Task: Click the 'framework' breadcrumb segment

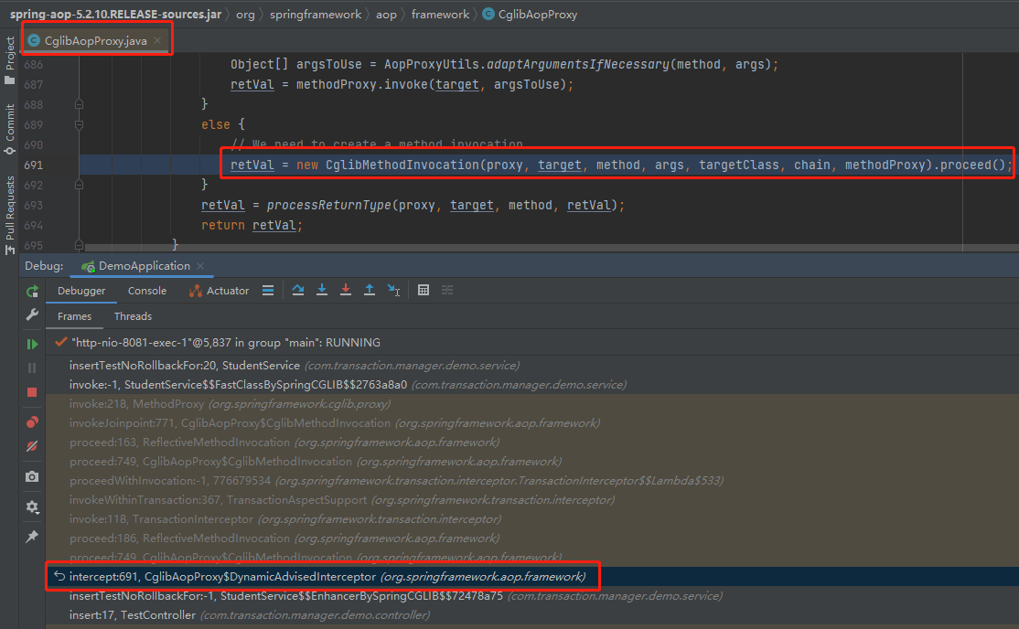Action: tap(440, 15)
